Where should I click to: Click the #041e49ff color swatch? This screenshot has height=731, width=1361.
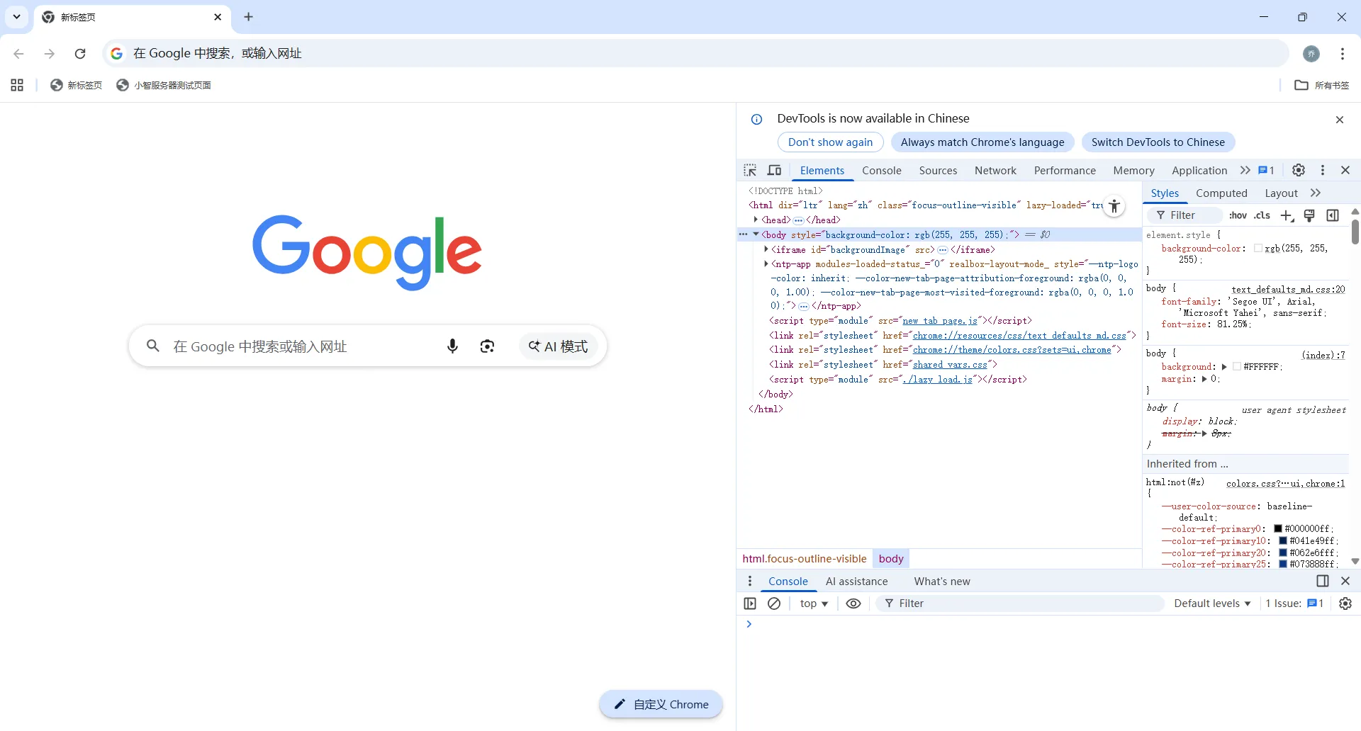pyautogui.click(x=1283, y=541)
